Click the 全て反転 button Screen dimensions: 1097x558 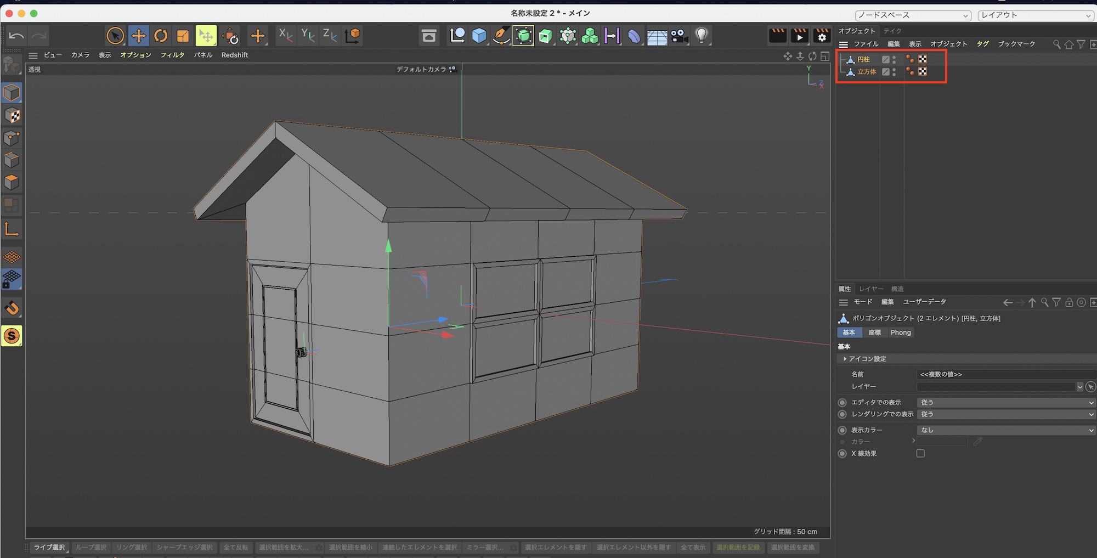236,548
